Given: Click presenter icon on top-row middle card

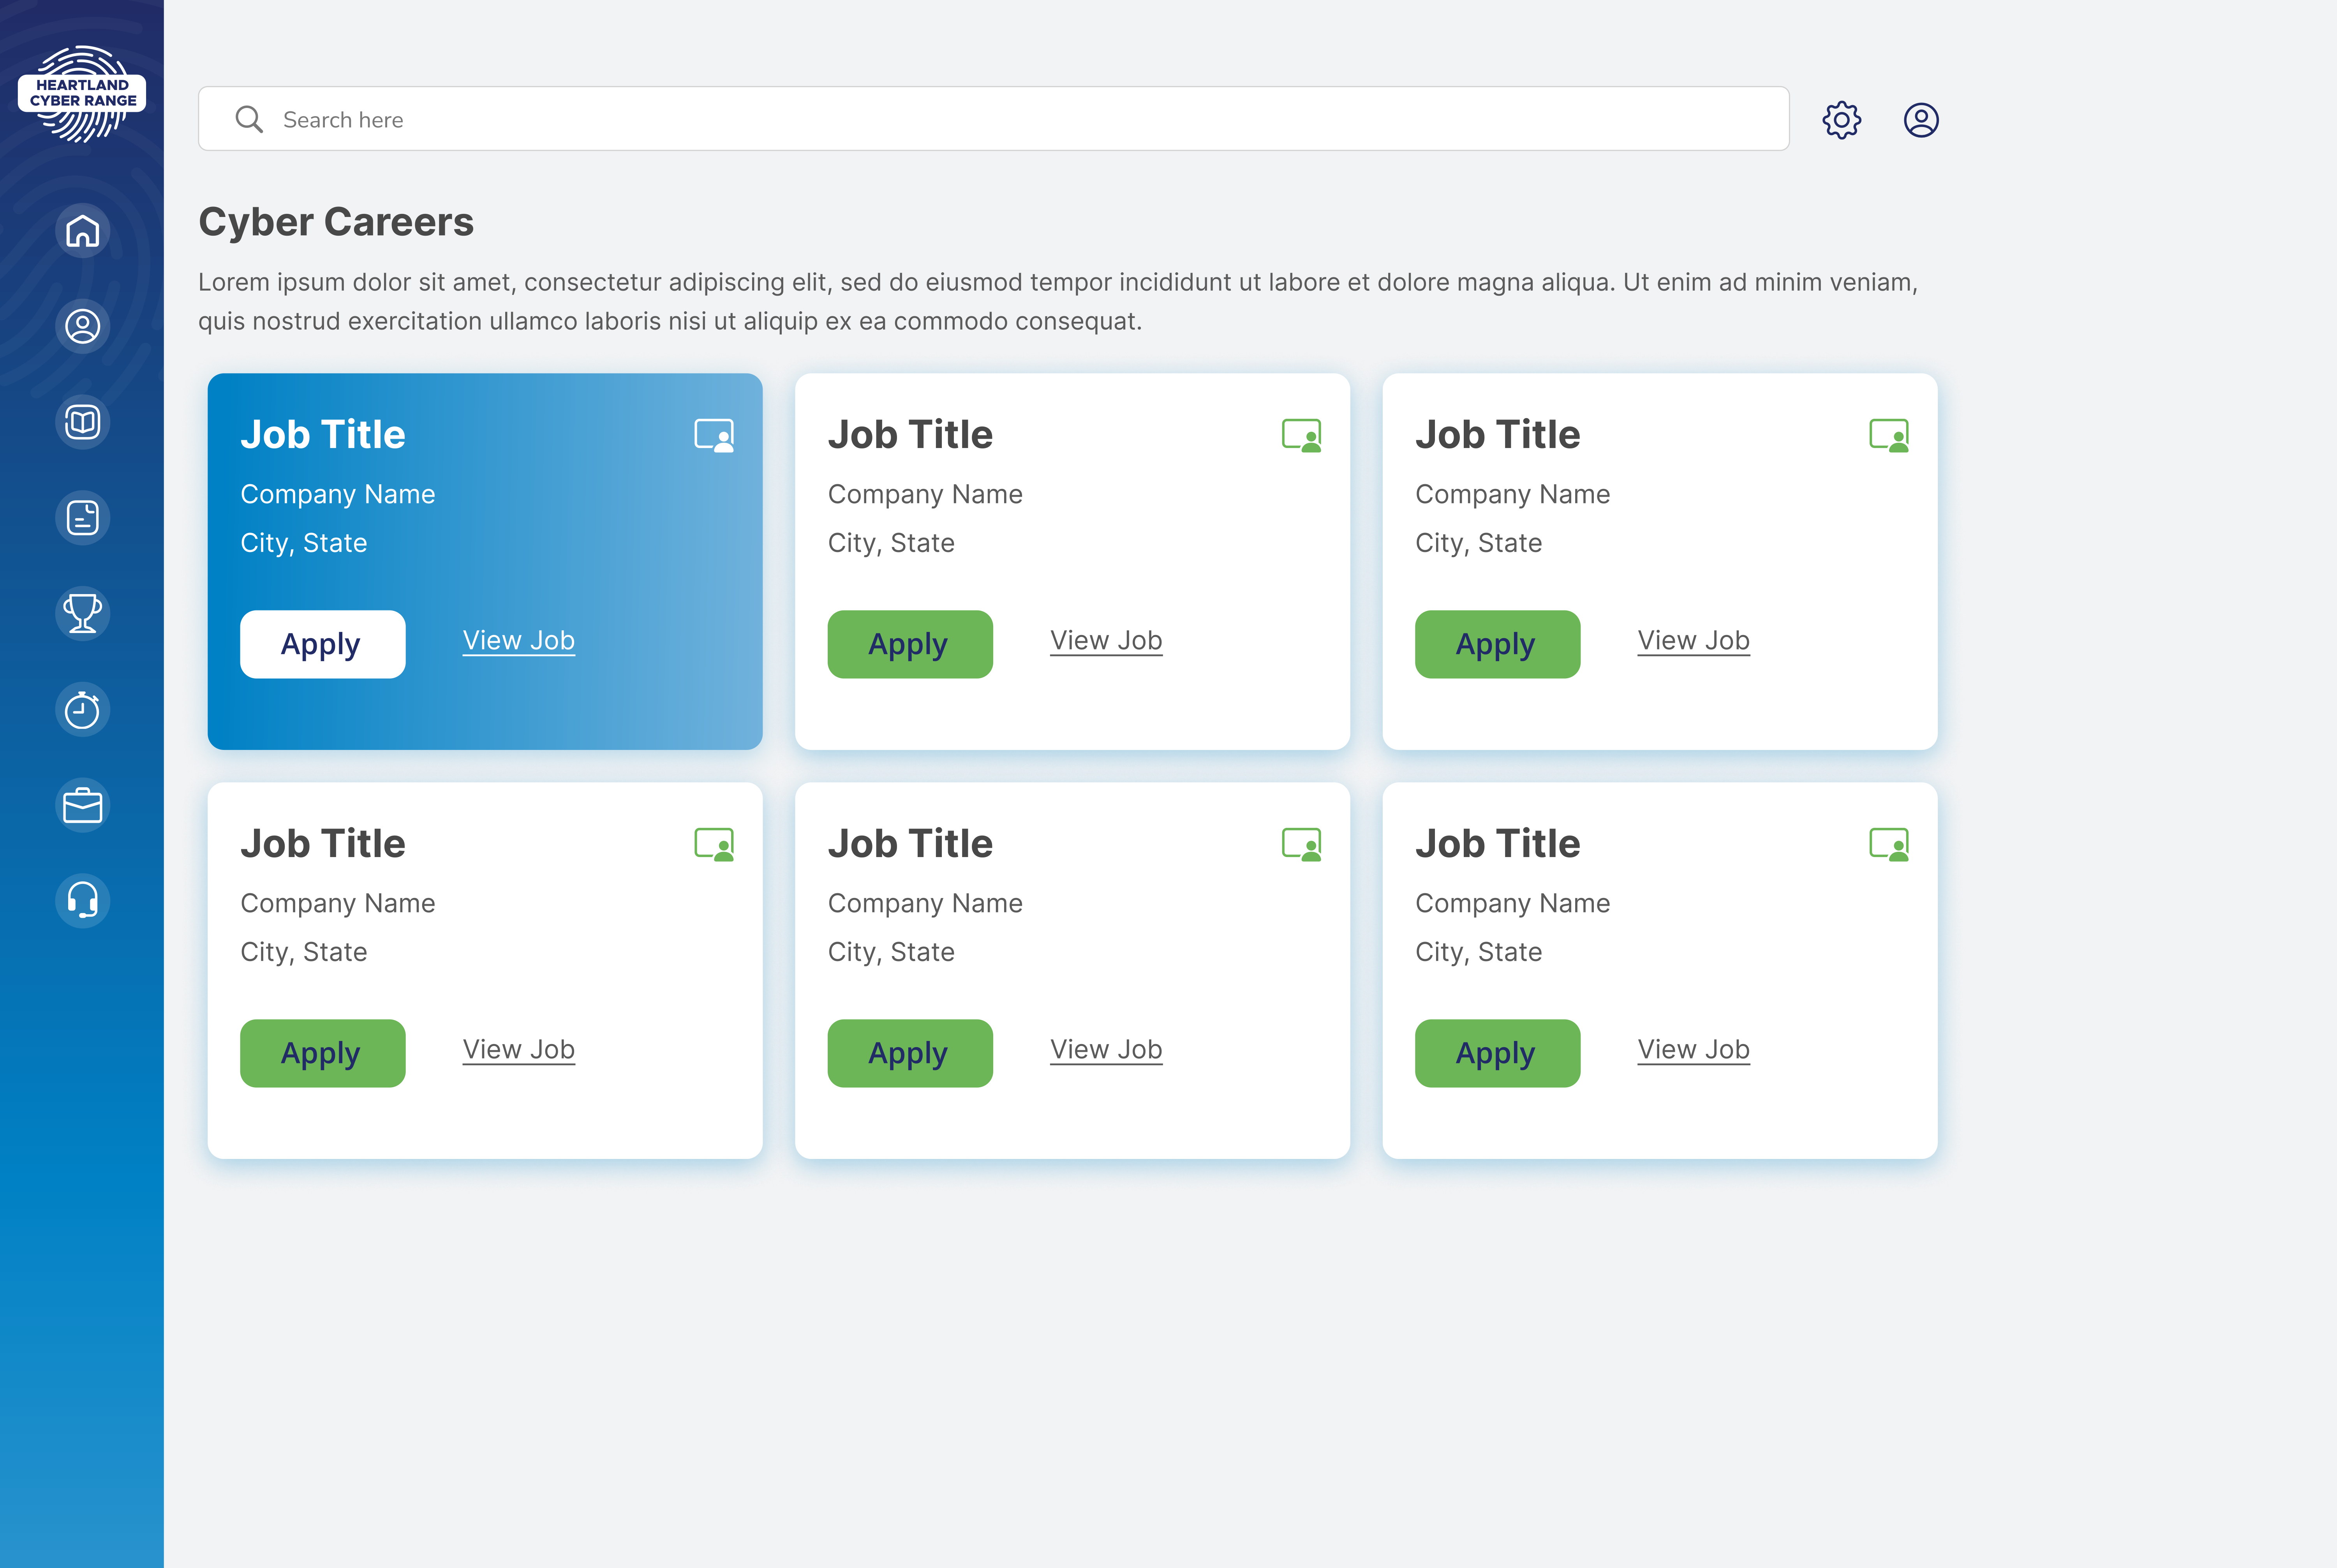Looking at the screenshot, I should click(x=1301, y=436).
